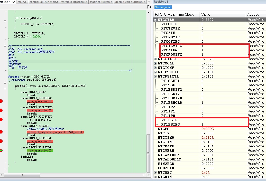This screenshot has width=266, height=181.
Task: Close the rtc_c.c editor tab
Action: pos(14,2)
